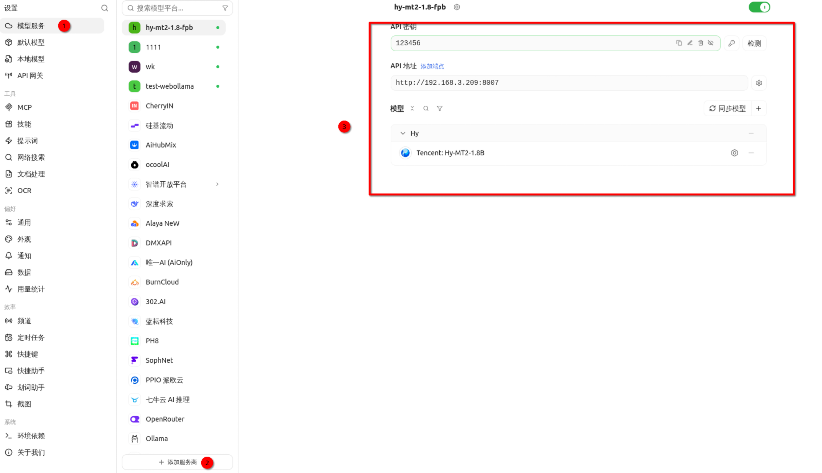Open the 快捷键 shortcuts section
The height and width of the screenshot is (473, 822).
pyautogui.click(x=52, y=354)
